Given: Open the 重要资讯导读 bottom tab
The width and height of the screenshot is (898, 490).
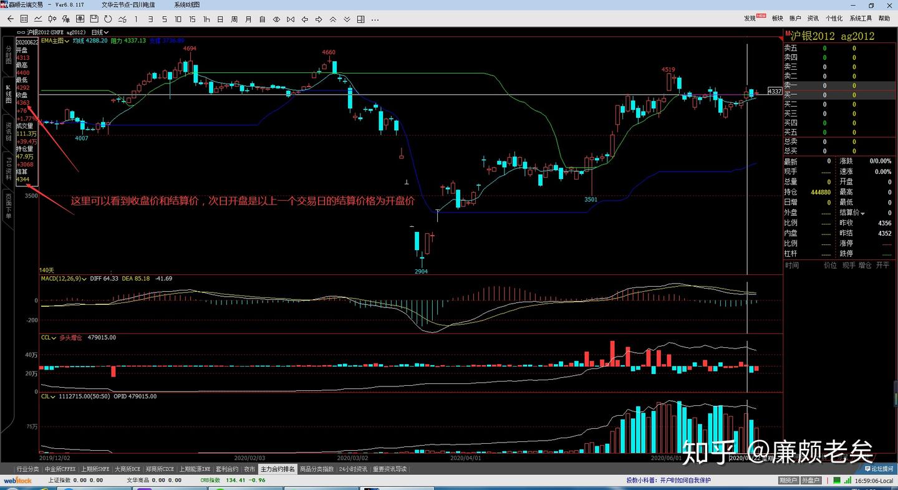Looking at the screenshot, I should 390,469.
